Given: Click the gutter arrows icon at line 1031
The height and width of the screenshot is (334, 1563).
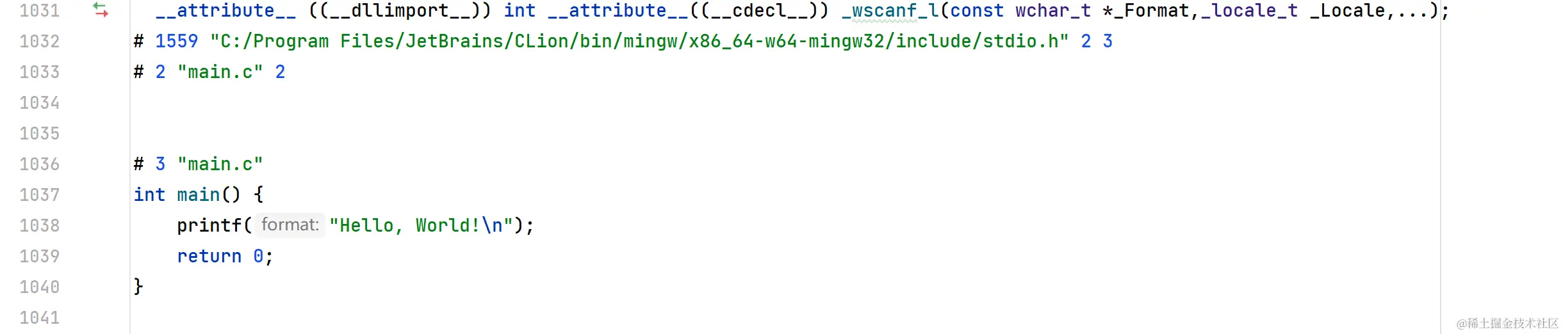Looking at the screenshot, I should click(x=101, y=10).
